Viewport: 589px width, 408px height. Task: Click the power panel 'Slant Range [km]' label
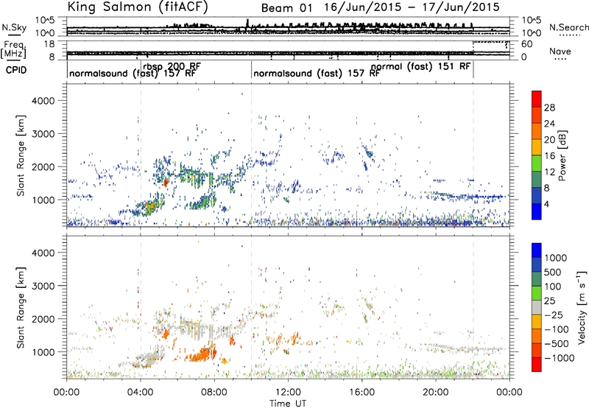click(x=21, y=155)
